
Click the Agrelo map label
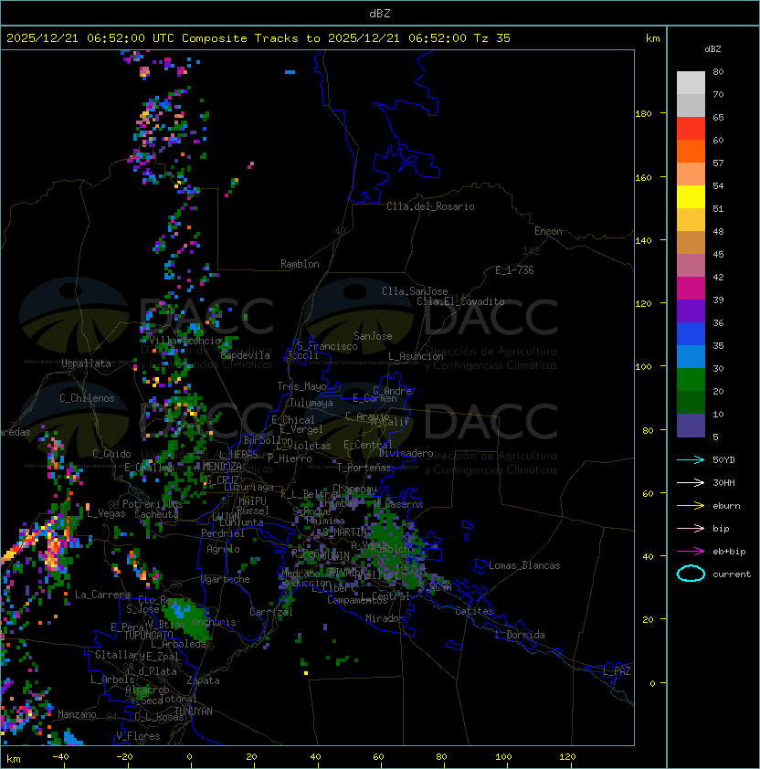click(x=223, y=549)
